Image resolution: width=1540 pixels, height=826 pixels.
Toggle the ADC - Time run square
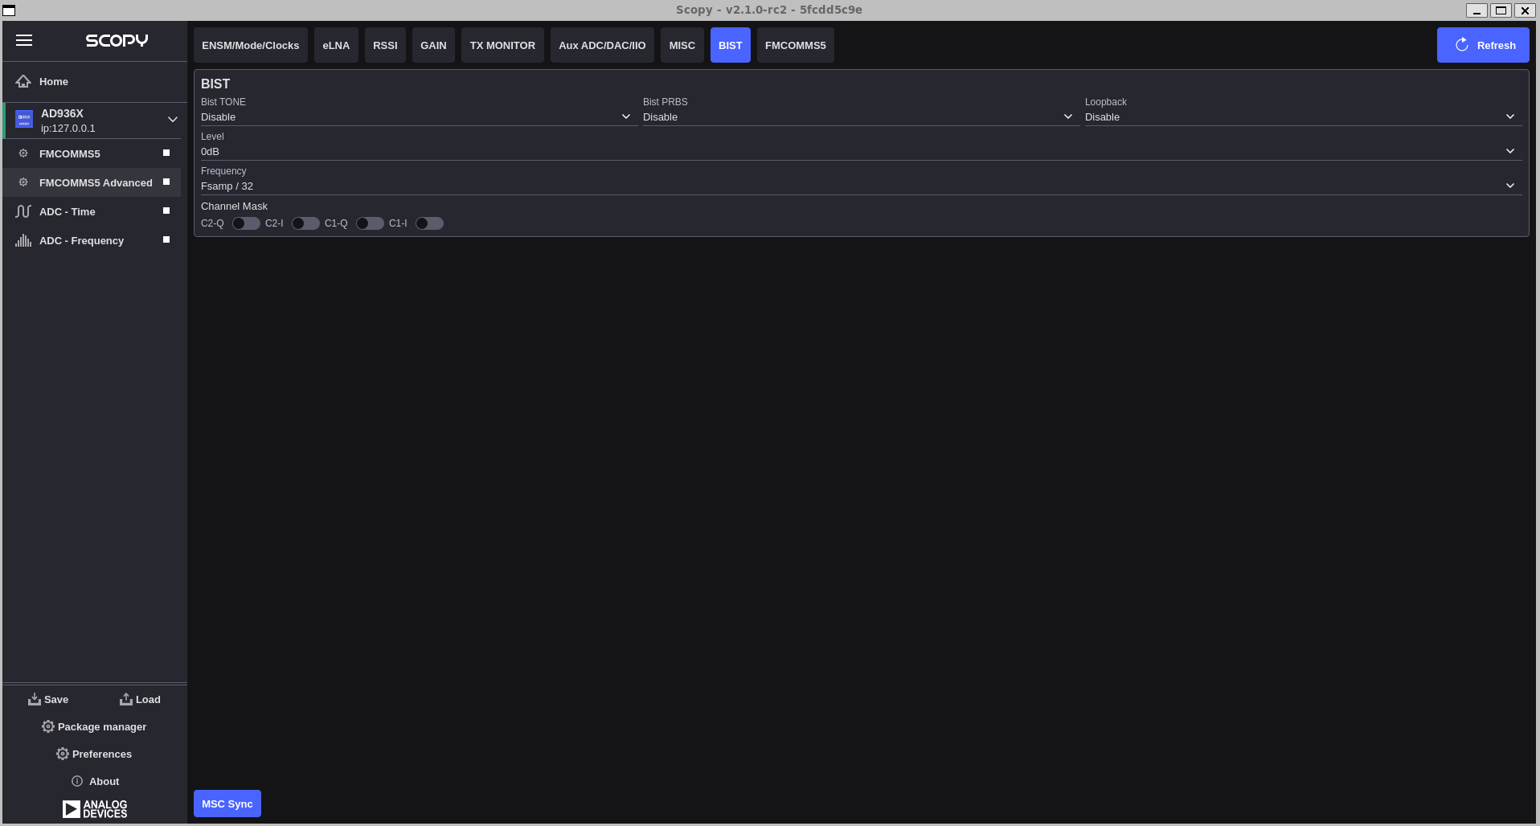coord(166,211)
